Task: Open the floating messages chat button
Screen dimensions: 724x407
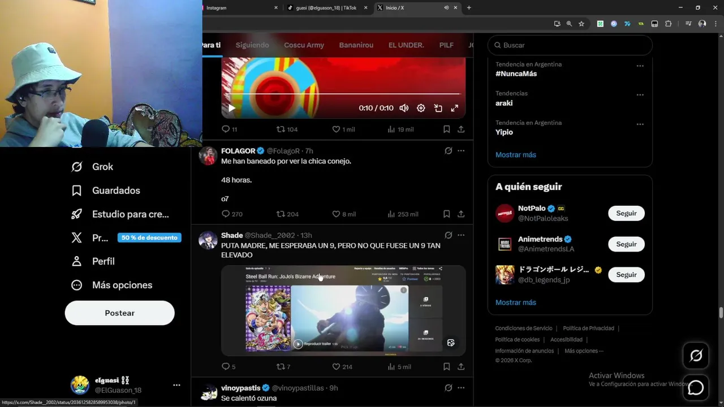Action: point(696,388)
